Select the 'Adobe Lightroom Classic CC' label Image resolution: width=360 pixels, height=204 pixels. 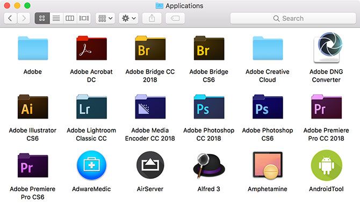[91, 134]
